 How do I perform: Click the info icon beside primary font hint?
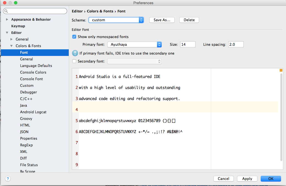pos(75,53)
